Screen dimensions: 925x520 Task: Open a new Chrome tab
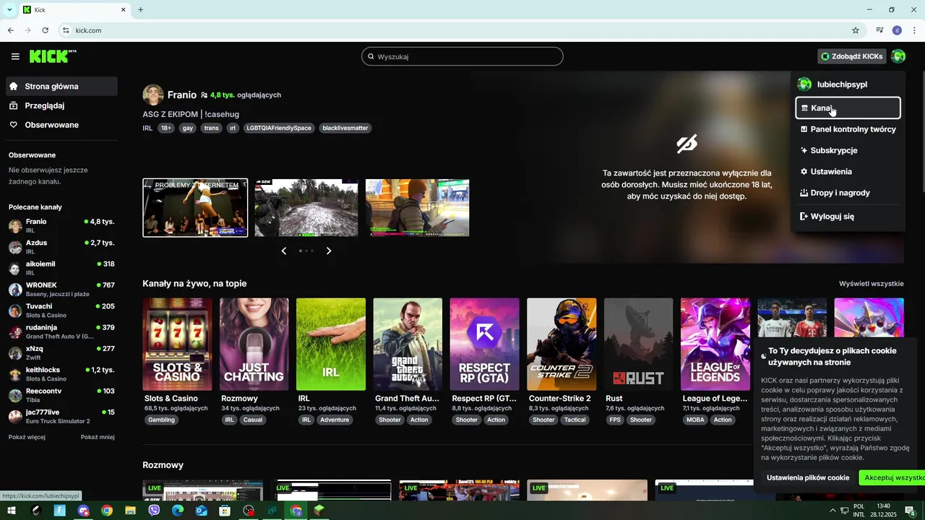[x=140, y=9]
